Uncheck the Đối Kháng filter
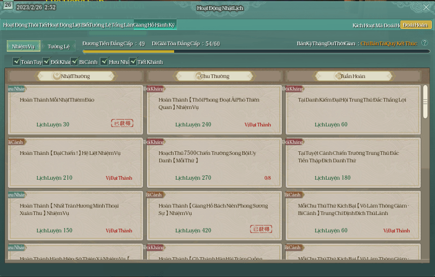 46,61
